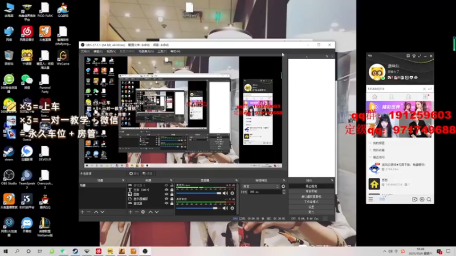Image resolution: width=456 pixels, height=256 pixels.
Task: Open the 编辑(E) menu in OBS
Action: click(98, 51)
